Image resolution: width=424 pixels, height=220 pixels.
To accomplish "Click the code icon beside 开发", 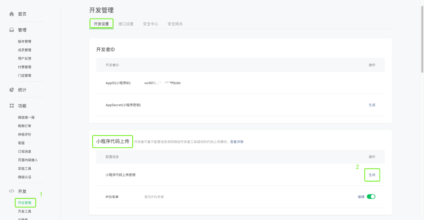I will click(x=11, y=191).
